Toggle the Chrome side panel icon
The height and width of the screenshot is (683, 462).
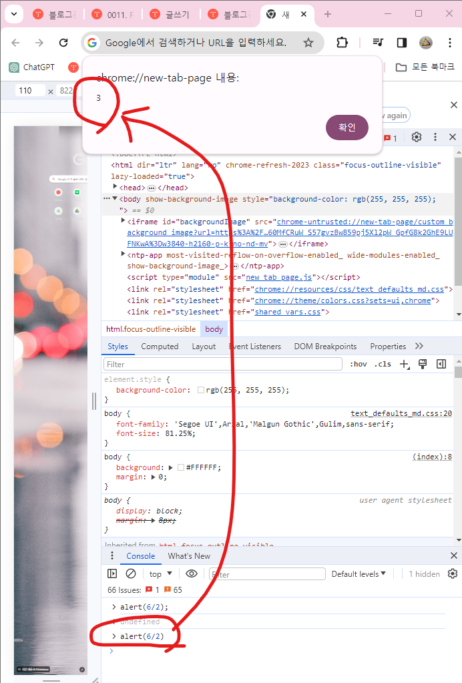pos(401,43)
